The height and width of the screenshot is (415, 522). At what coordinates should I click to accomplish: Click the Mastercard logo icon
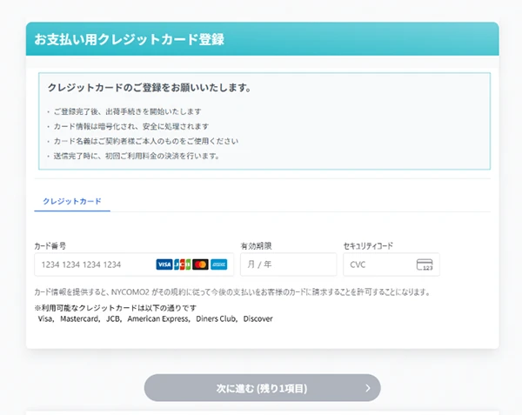pyautogui.click(x=200, y=264)
